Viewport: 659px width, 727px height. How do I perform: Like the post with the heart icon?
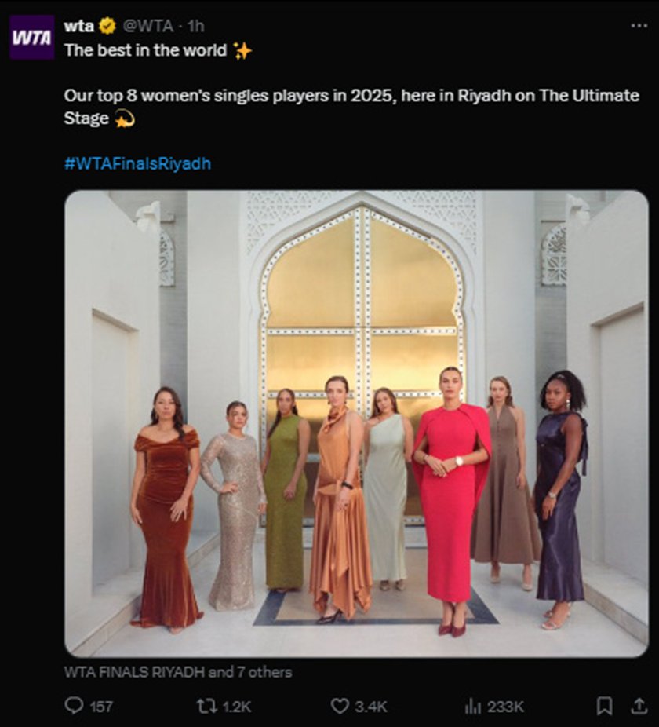[x=340, y=706]
